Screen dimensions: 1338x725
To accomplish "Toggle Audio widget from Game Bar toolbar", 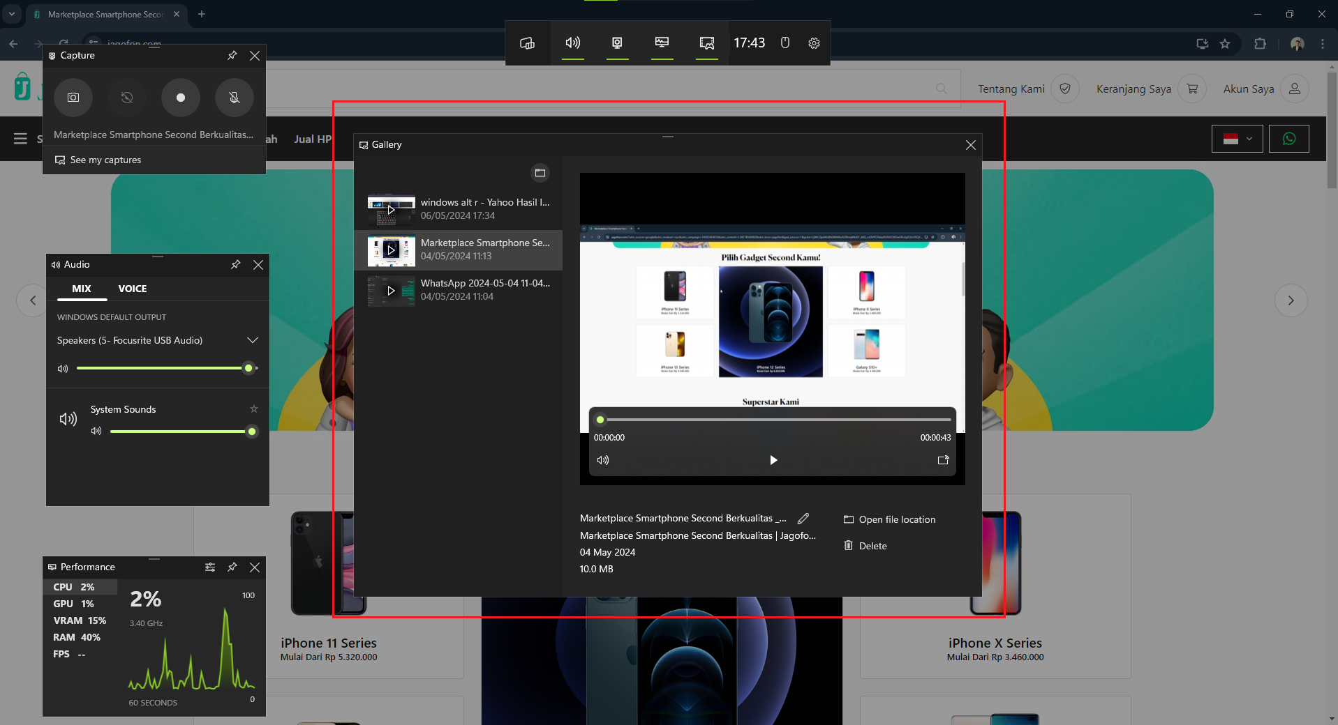I will click(x=573, y=43).
